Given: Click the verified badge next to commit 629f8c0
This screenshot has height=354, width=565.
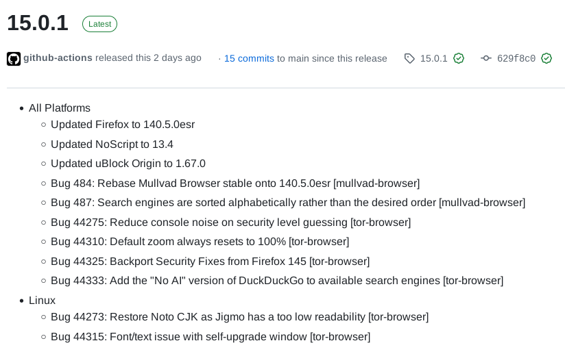Looking at the screenshot, I should pos(546,59).
